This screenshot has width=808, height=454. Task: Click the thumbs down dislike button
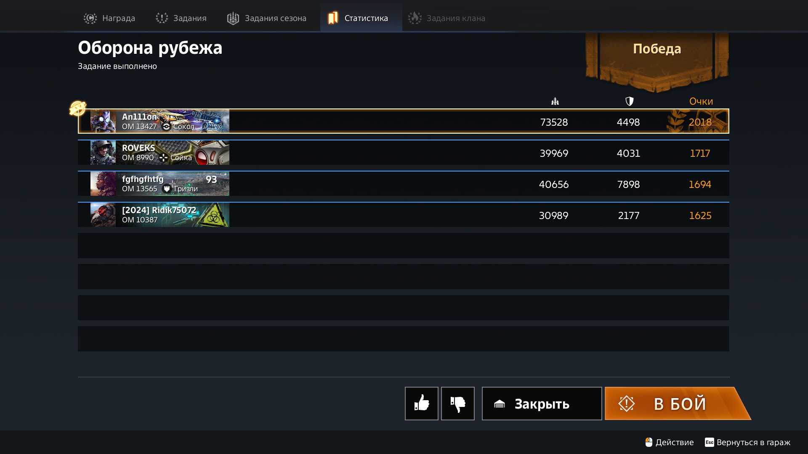[x=458, y=404]
